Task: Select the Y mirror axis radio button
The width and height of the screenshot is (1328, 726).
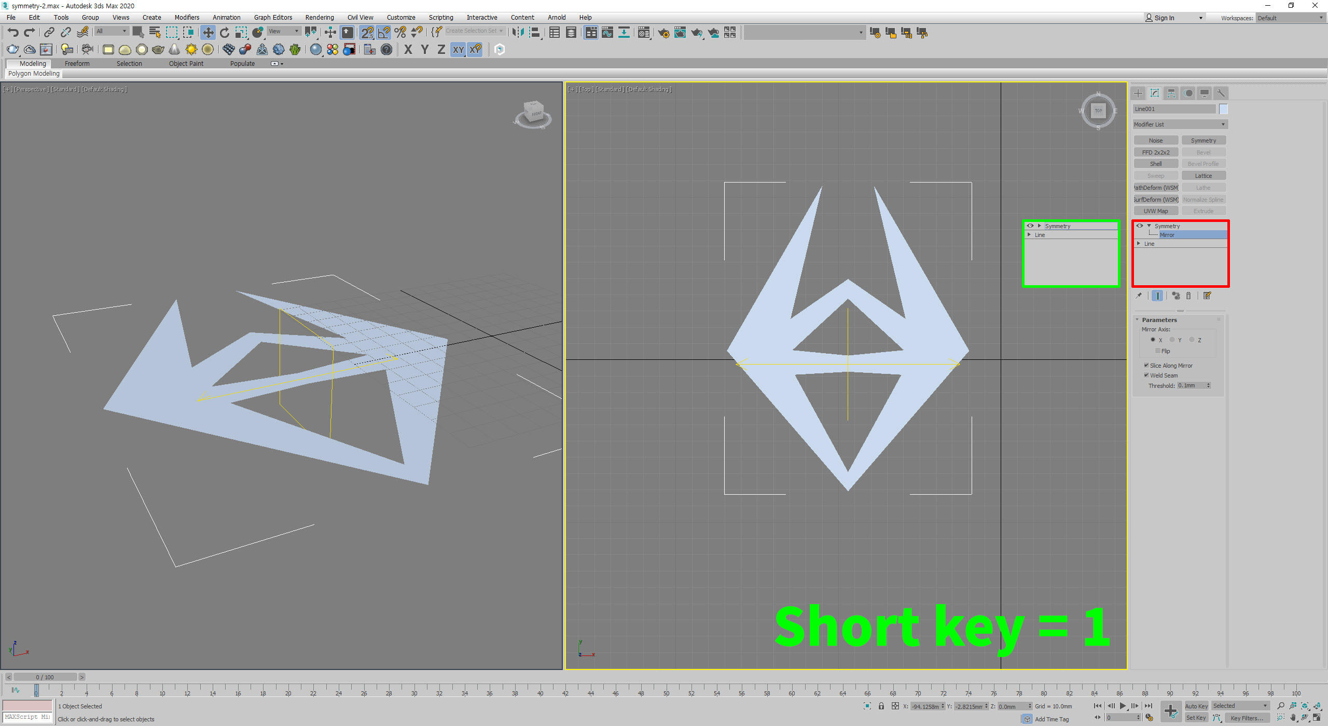Action: [1172, 340]
